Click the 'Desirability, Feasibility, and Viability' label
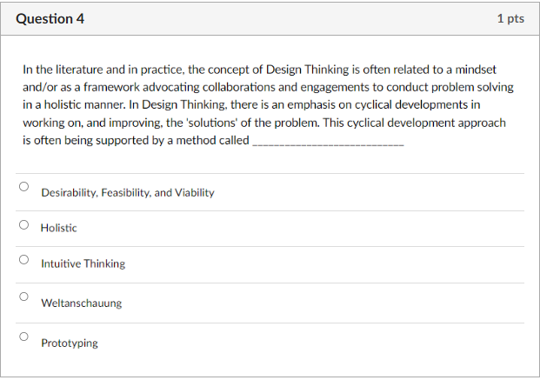Viewport: 540px width, 380px height. point(128,192)
